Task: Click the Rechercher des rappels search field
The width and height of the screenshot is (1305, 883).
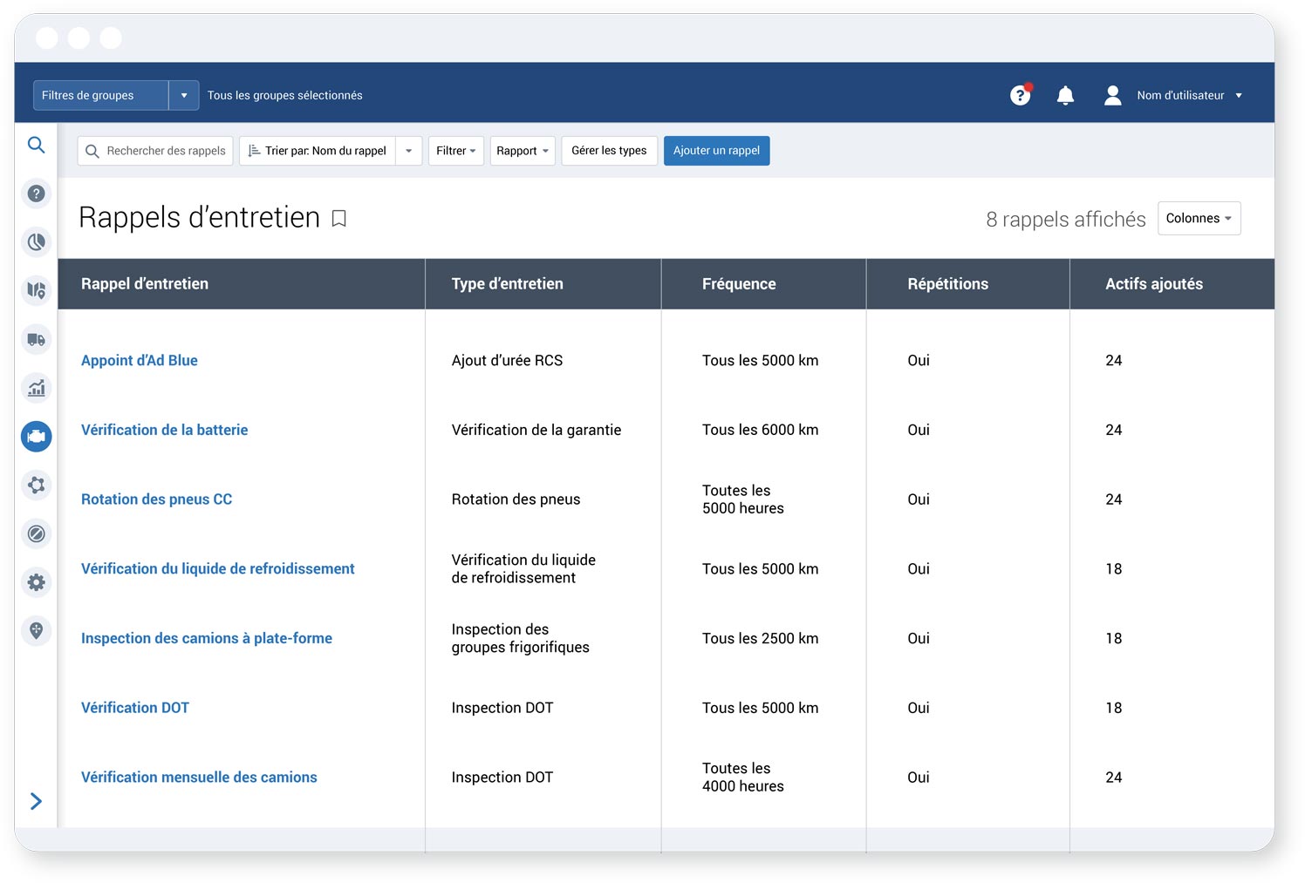Action: point(155,151)
